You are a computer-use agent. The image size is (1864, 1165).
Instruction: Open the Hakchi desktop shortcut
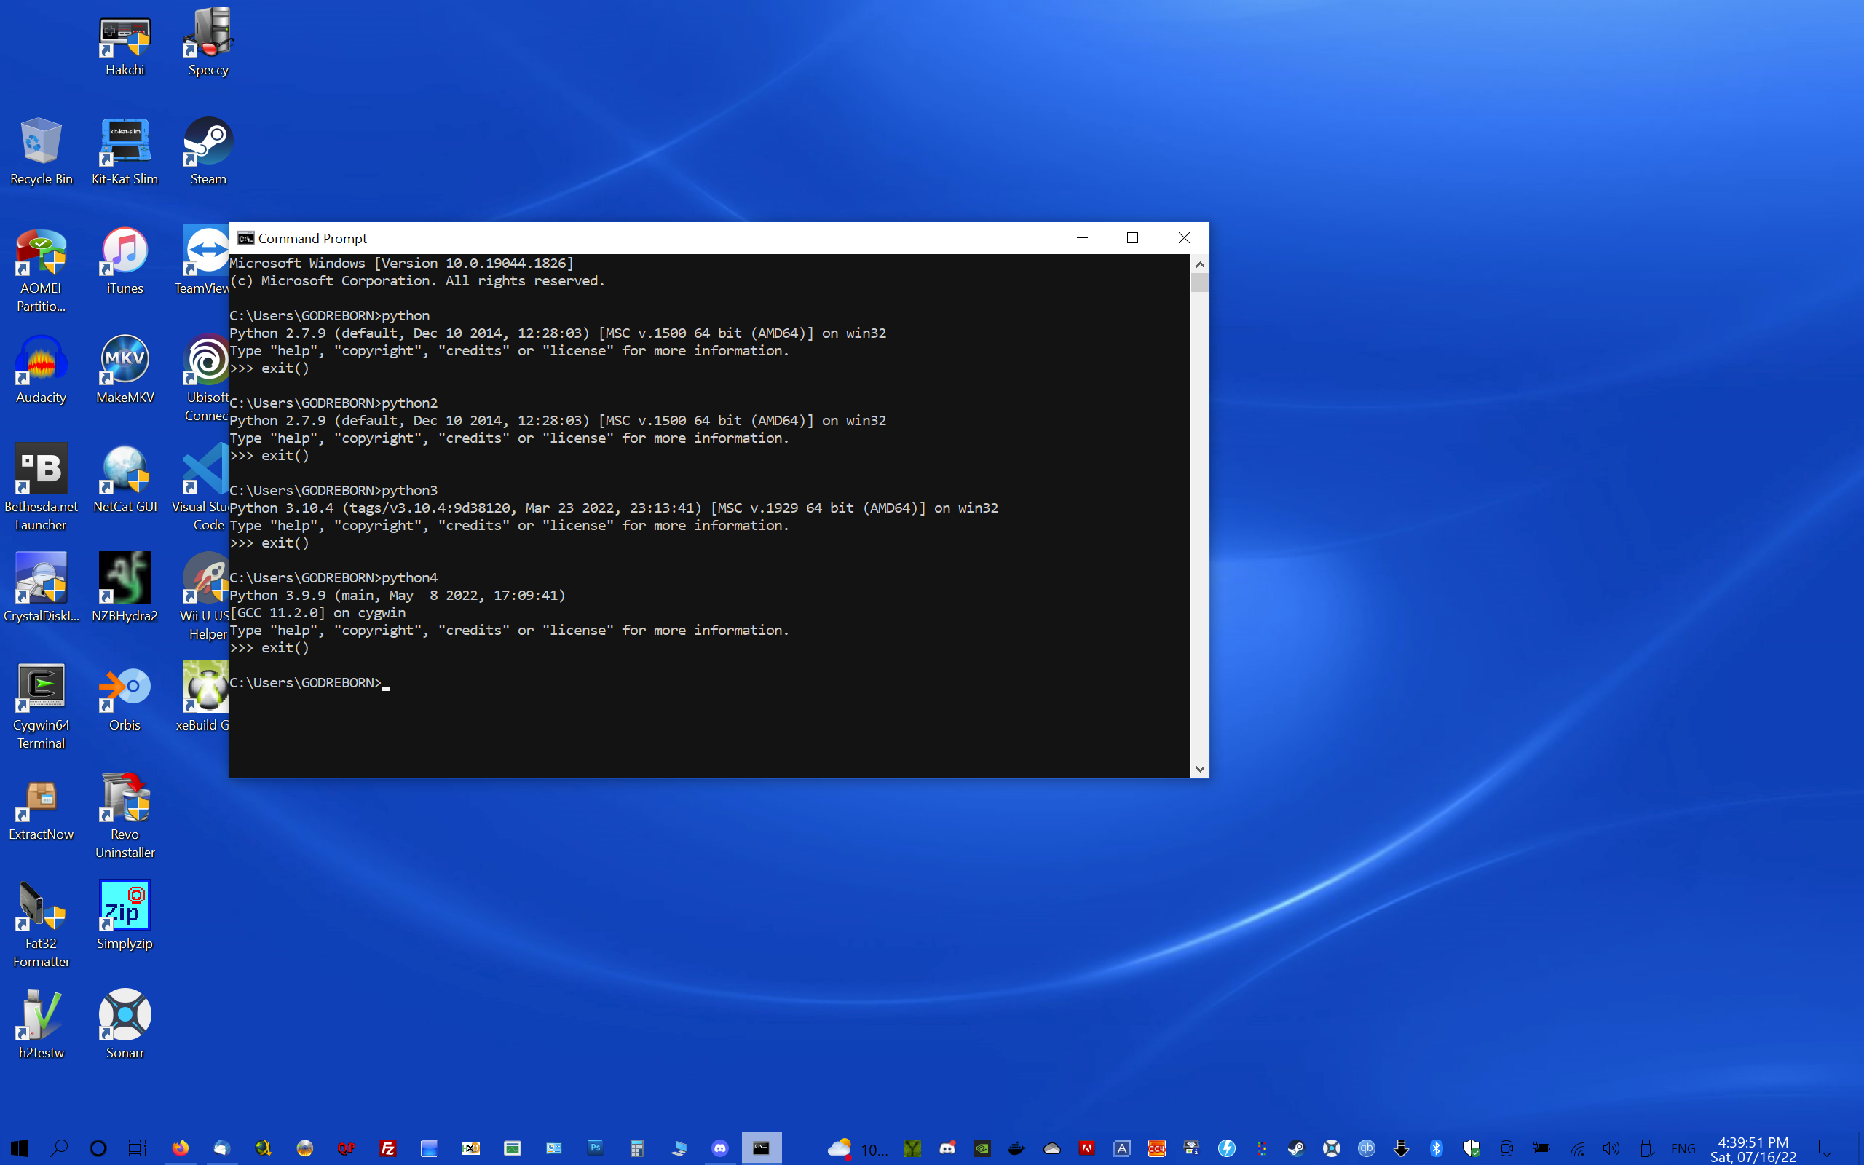pos(125,46)
